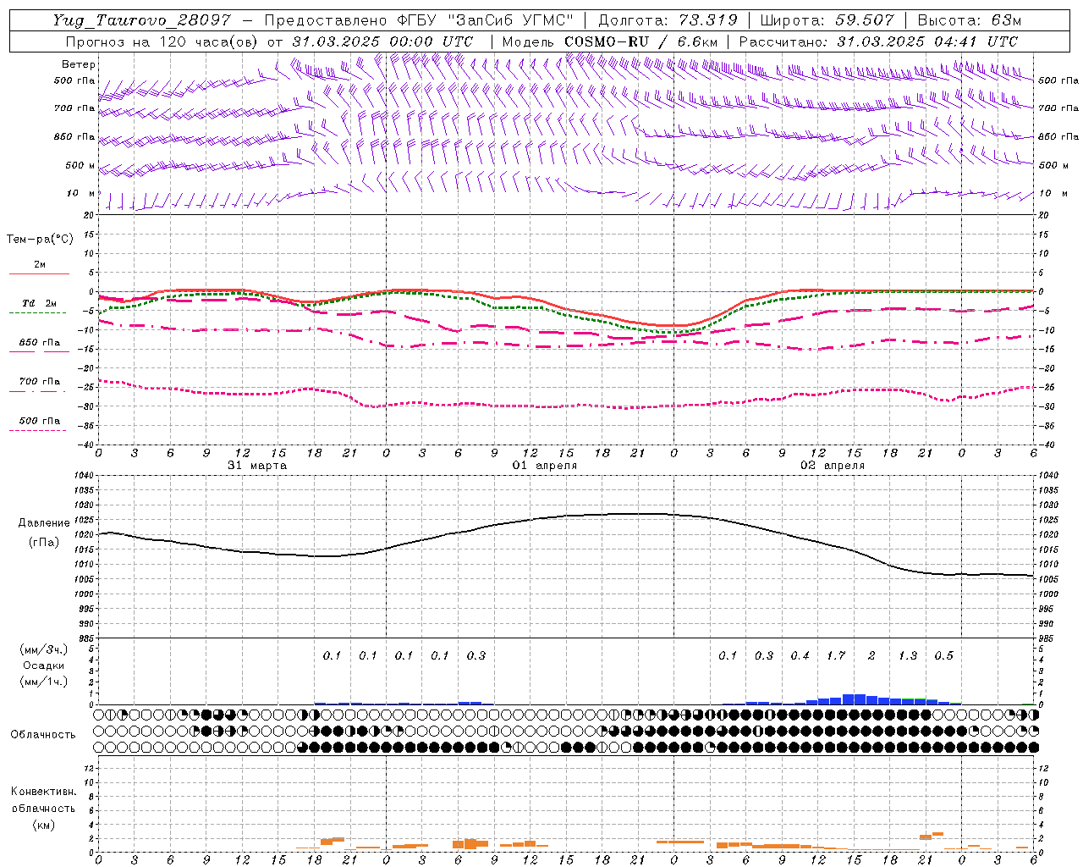Click the 700 гПа temperature legend entry
Image resolution: width=1083 pixels, height=867 pixels.
point(40,382)
